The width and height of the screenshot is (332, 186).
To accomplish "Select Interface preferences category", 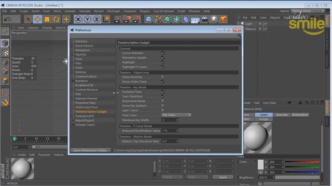I will click(81, 41).
